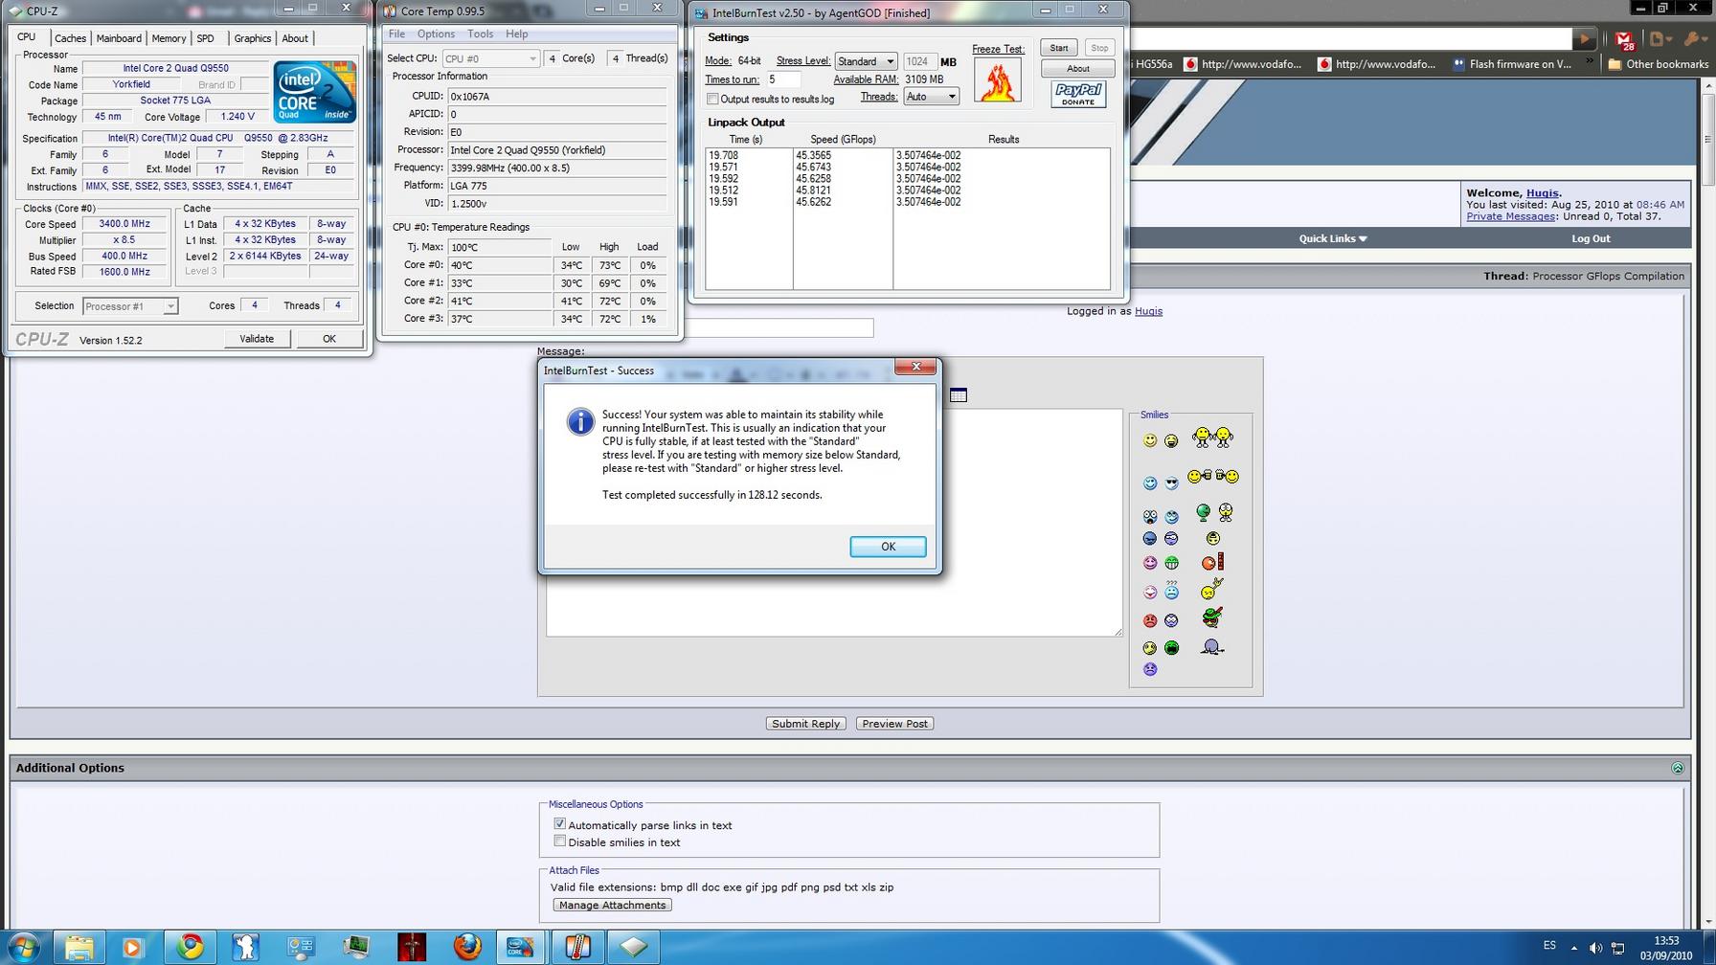Open Core Temp Tools menu
This screenshot has height=965, width=1716.
click(480, 34)
